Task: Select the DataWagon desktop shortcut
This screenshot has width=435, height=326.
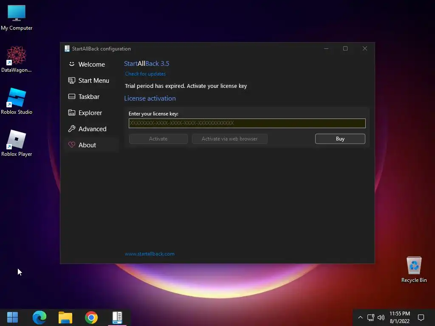Action: click(17, 59)
